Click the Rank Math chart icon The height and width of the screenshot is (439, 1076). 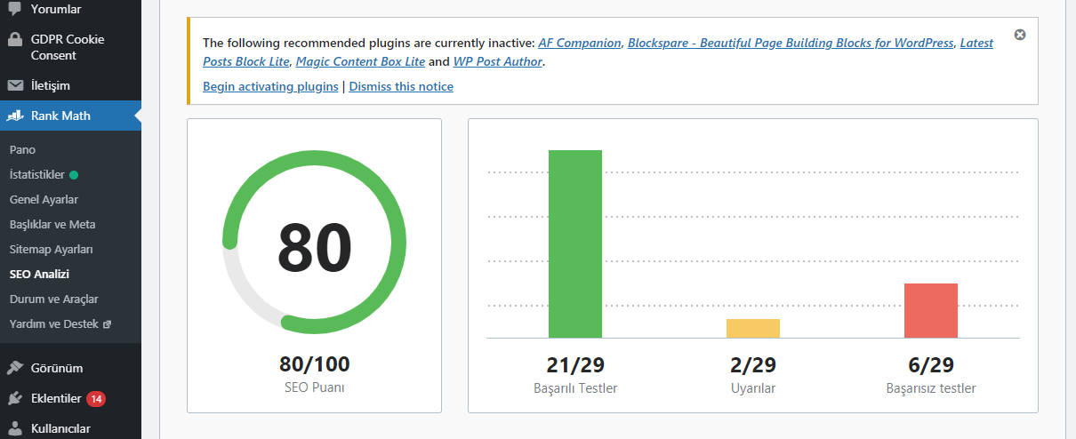coord(15,116)
